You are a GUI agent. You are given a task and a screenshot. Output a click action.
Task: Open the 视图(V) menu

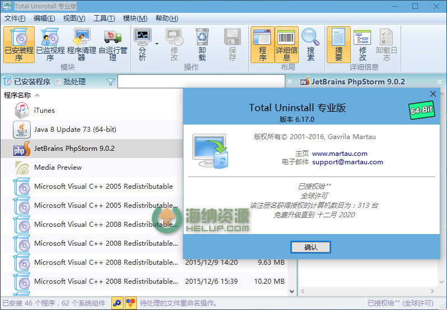74,18
